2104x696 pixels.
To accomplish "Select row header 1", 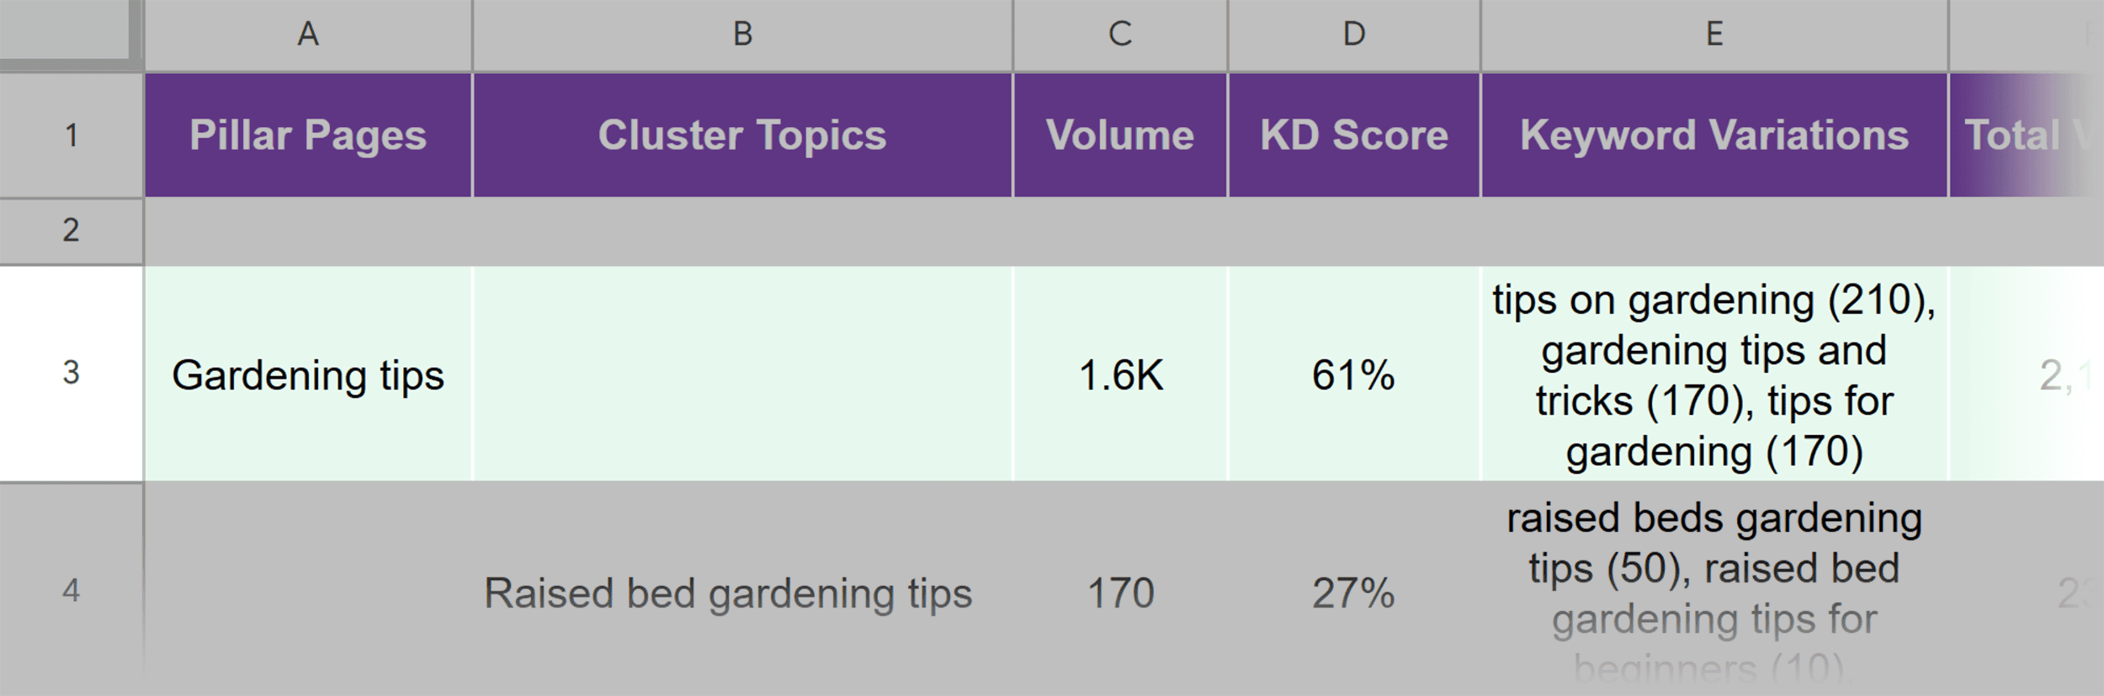I will click(x=72, y=135).
